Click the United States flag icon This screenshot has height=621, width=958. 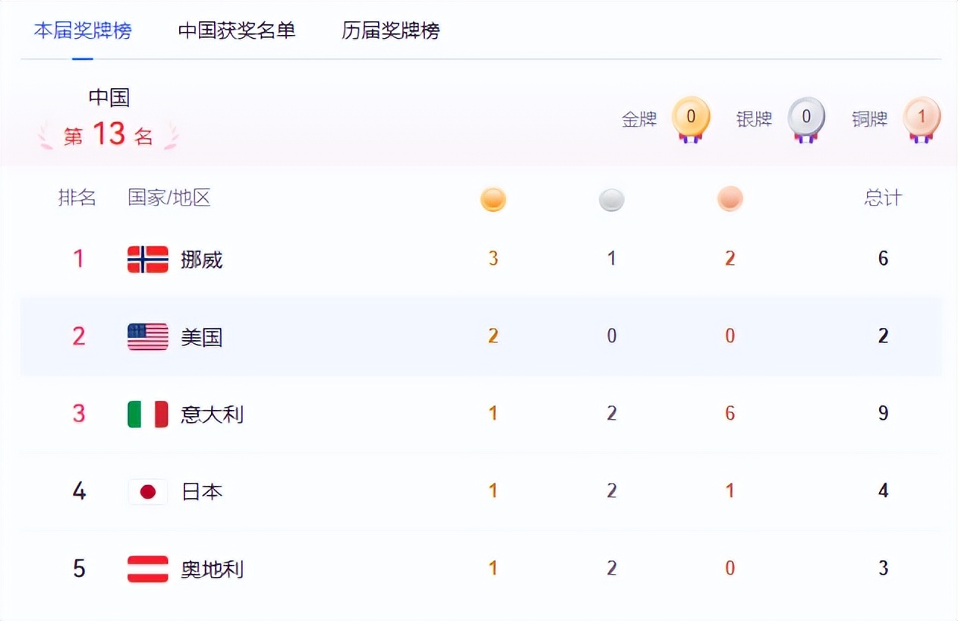coord(147,336)
